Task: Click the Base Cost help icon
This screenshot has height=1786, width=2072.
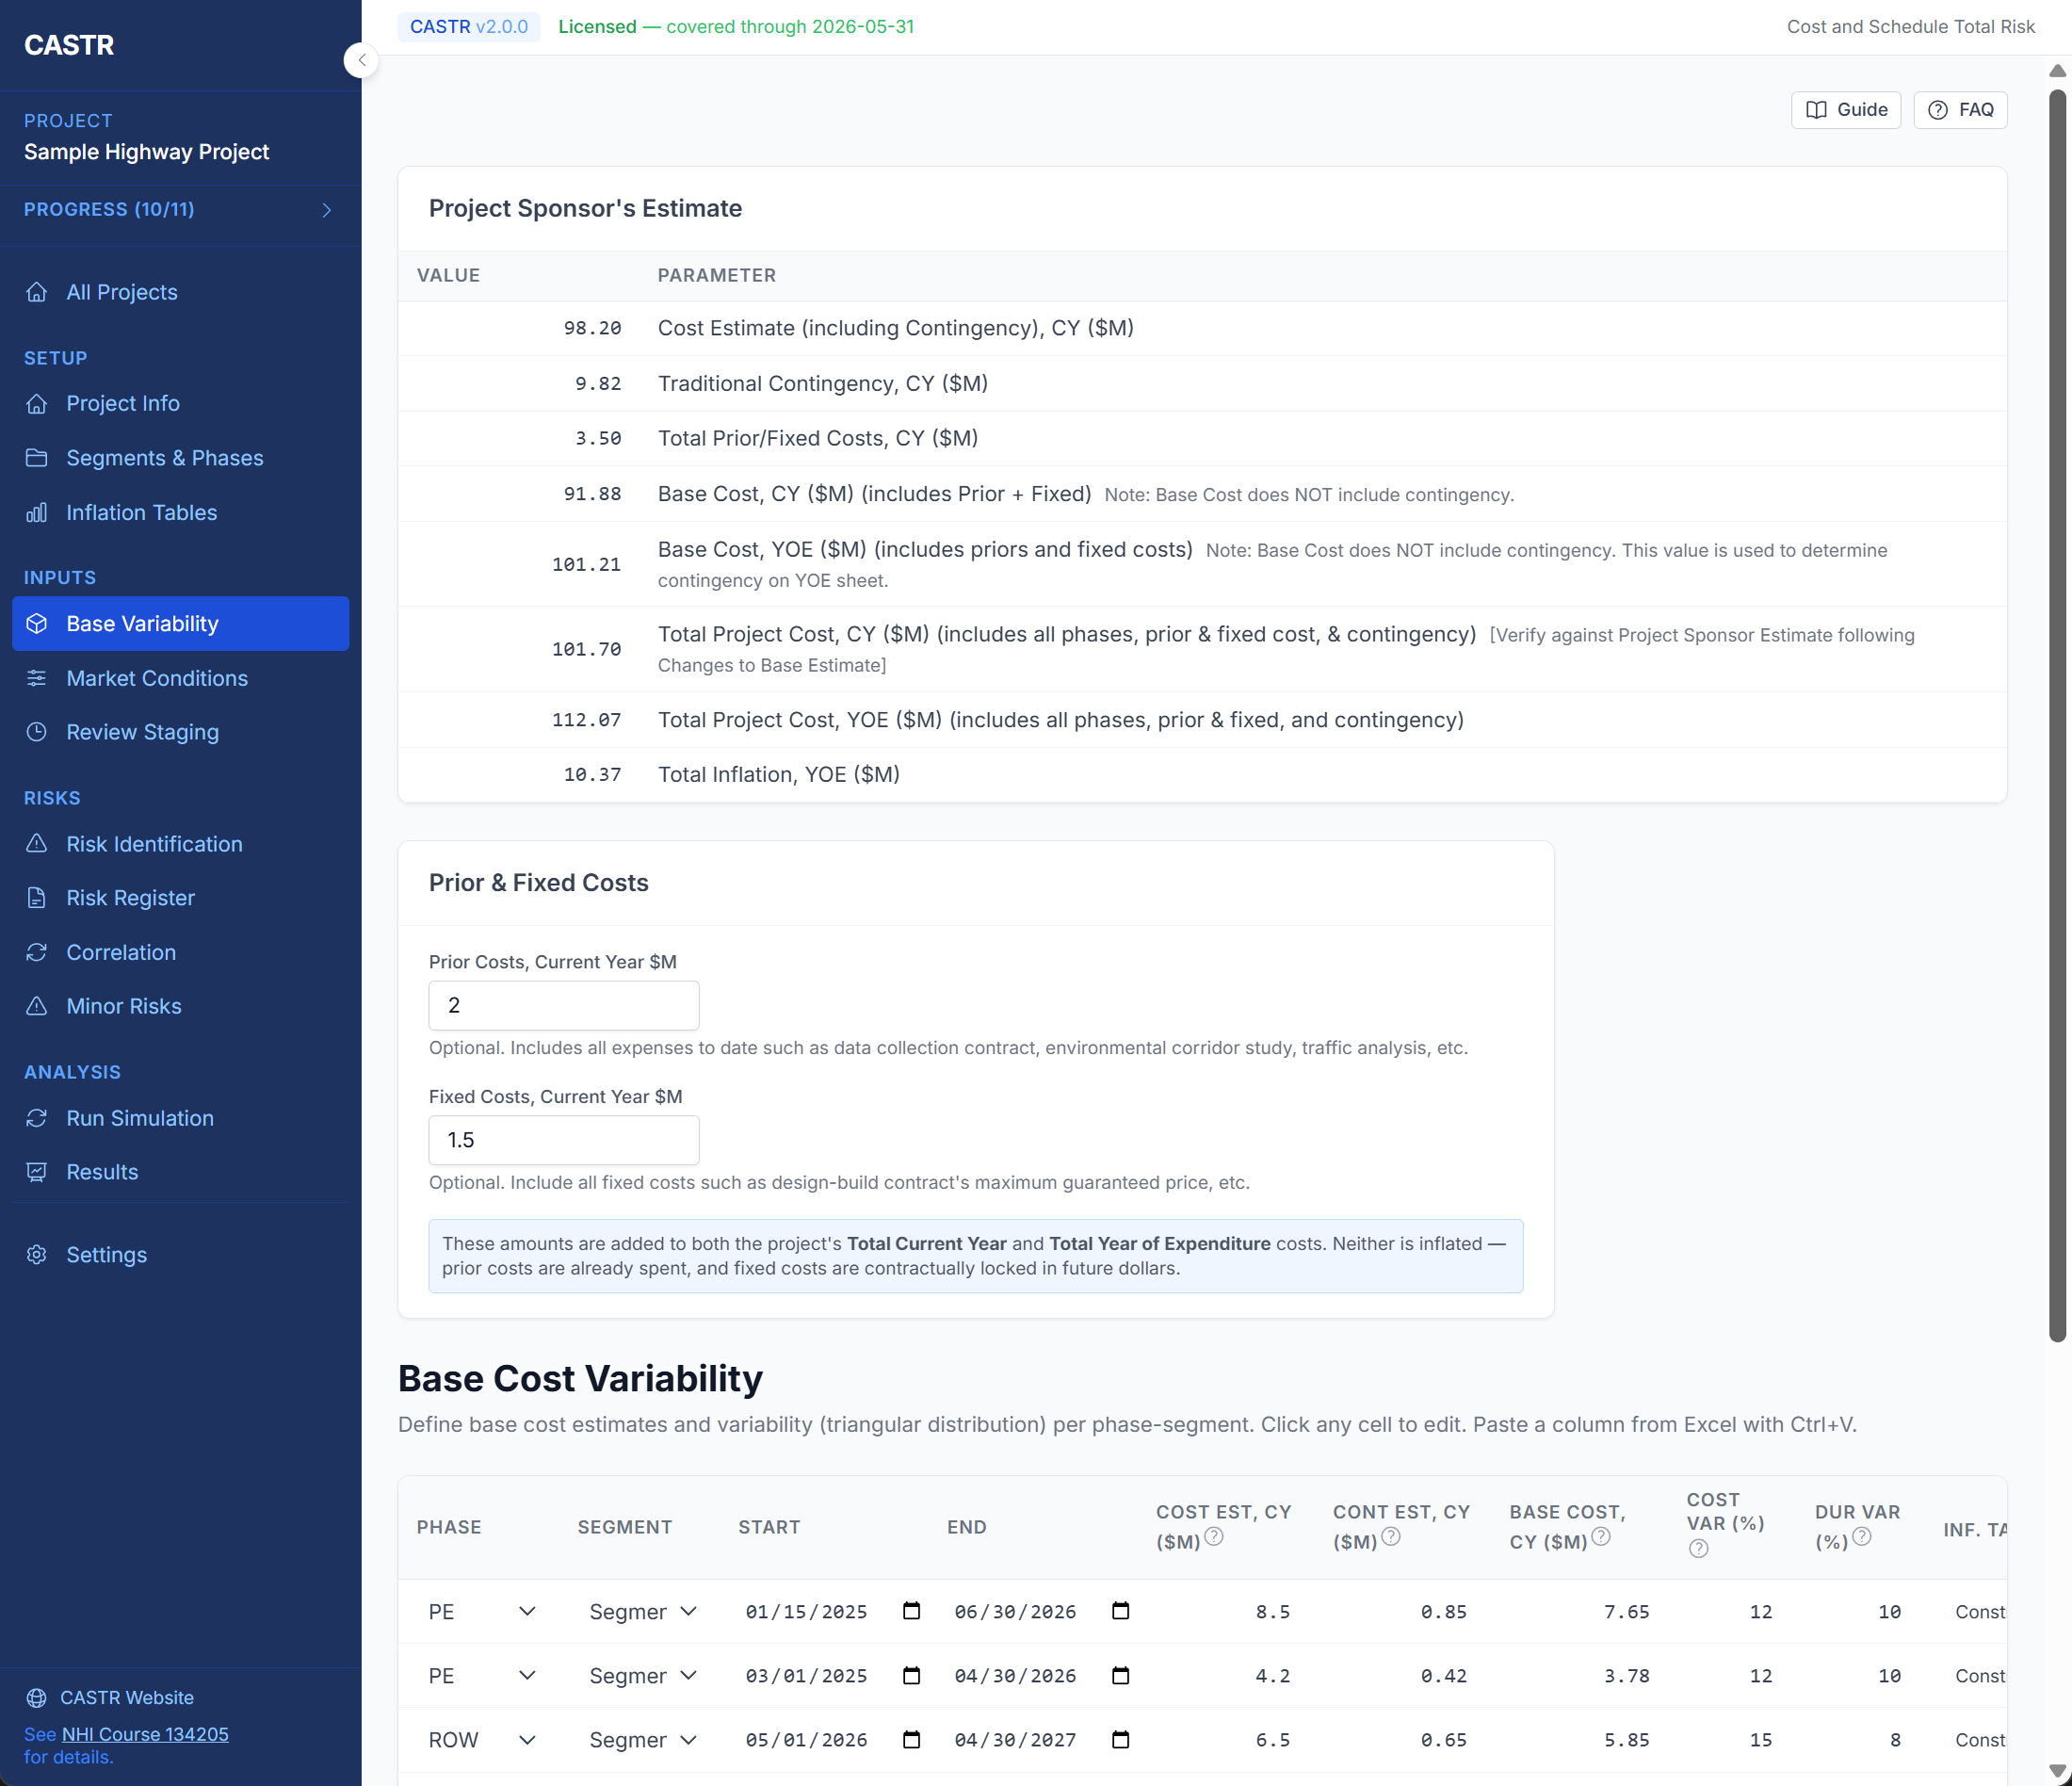Action: 1601,1537
